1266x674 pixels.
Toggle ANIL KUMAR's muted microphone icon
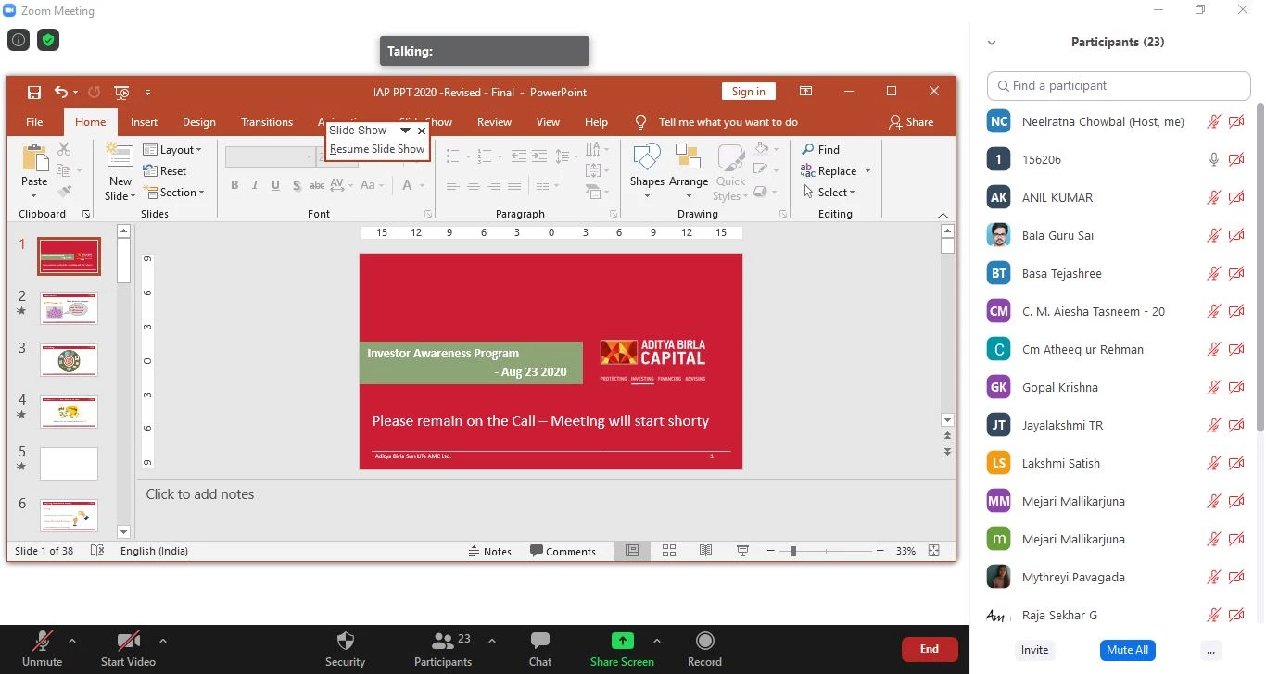[x=1213, y=197]
